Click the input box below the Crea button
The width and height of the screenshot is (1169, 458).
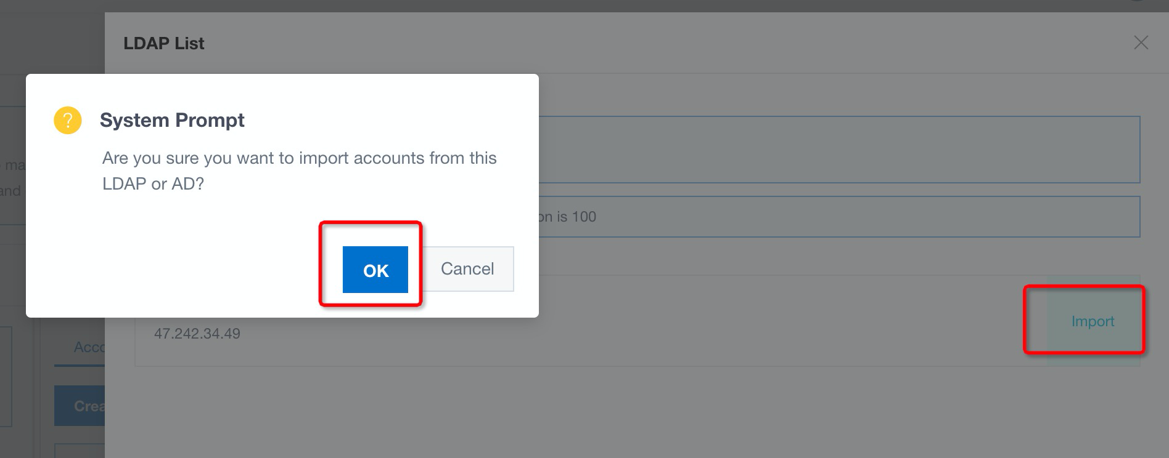pyautogui.click(x=79, y=451)
